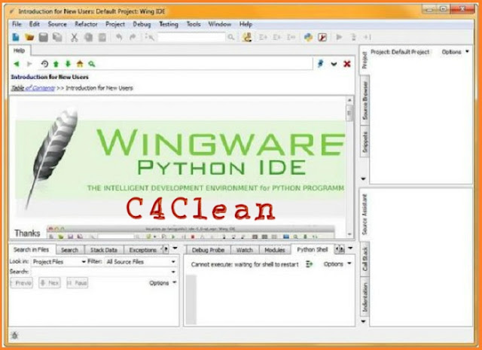The image size is (482, 350).
Task: Click the Help page vertical scrollbar
Action: pyautogui.click(x=349, y=167)
